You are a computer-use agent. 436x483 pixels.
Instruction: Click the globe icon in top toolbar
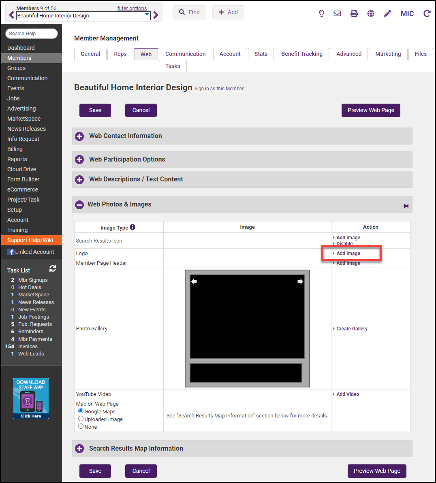pos(371,13)
